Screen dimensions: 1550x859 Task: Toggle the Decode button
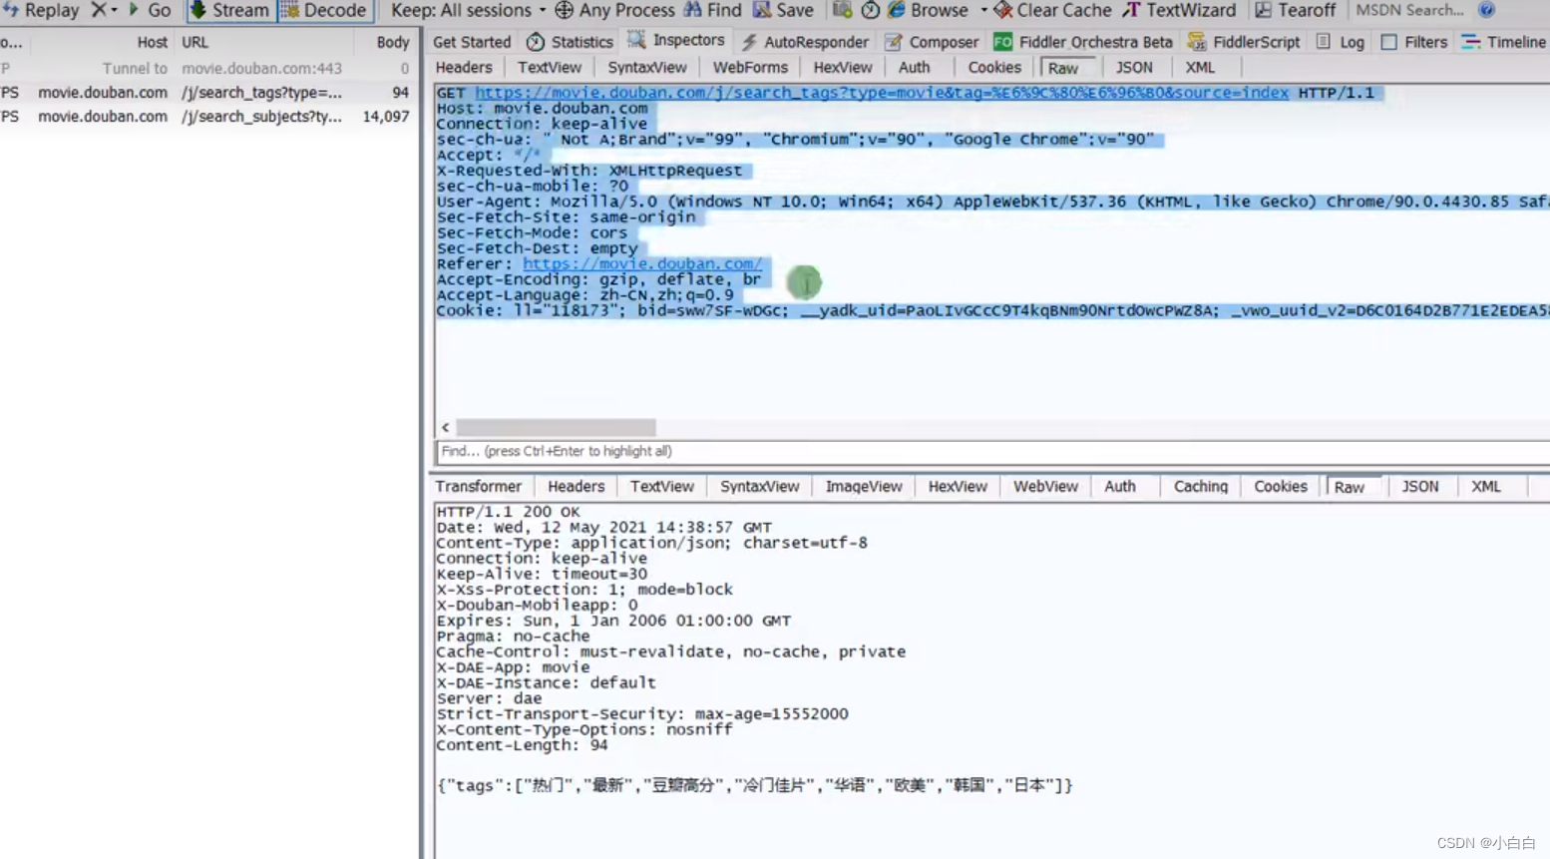324,10
